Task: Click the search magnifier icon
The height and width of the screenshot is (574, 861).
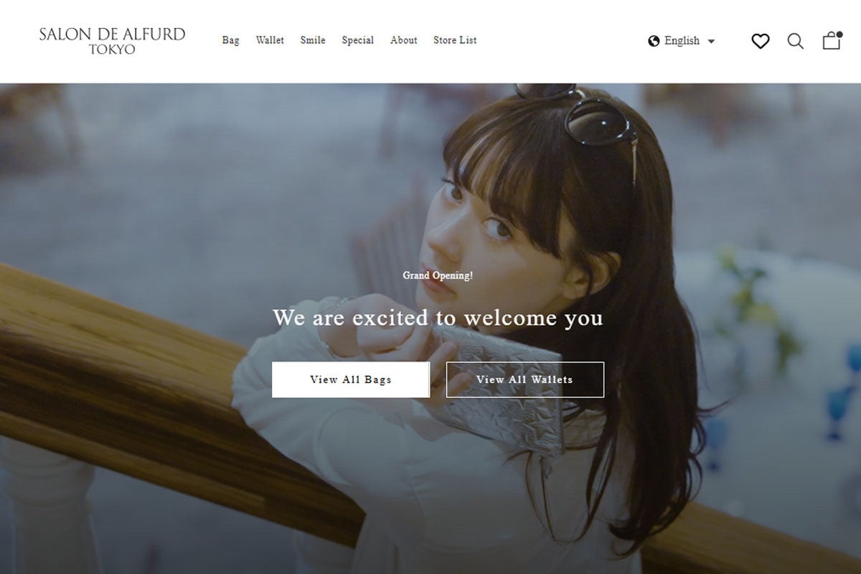Action: pyautogui.click(x=795, y=41)
